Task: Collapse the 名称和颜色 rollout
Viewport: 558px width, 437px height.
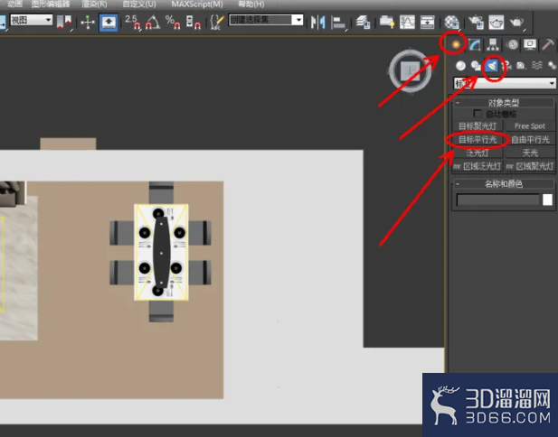Action: [x=504, y=183]
